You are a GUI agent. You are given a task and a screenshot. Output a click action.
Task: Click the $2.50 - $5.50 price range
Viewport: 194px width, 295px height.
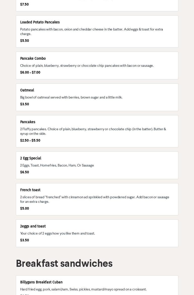click(30, 140)
